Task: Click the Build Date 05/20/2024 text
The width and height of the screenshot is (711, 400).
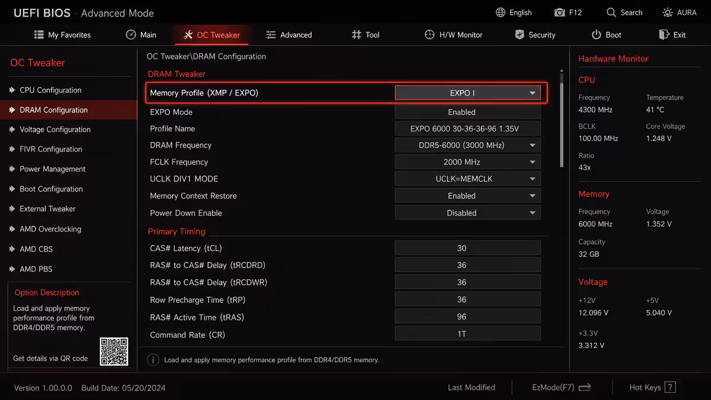Action: point(123,388)
